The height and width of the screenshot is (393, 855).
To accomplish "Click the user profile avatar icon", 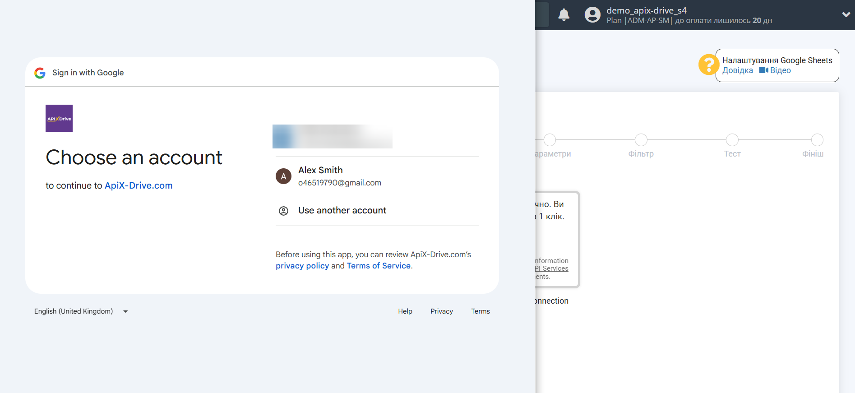I will tap(592, 15).
